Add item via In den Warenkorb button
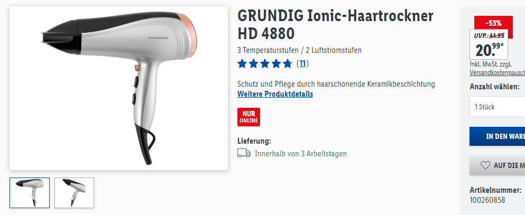Viewport: 525px width, 215px height. coord(497,136)
